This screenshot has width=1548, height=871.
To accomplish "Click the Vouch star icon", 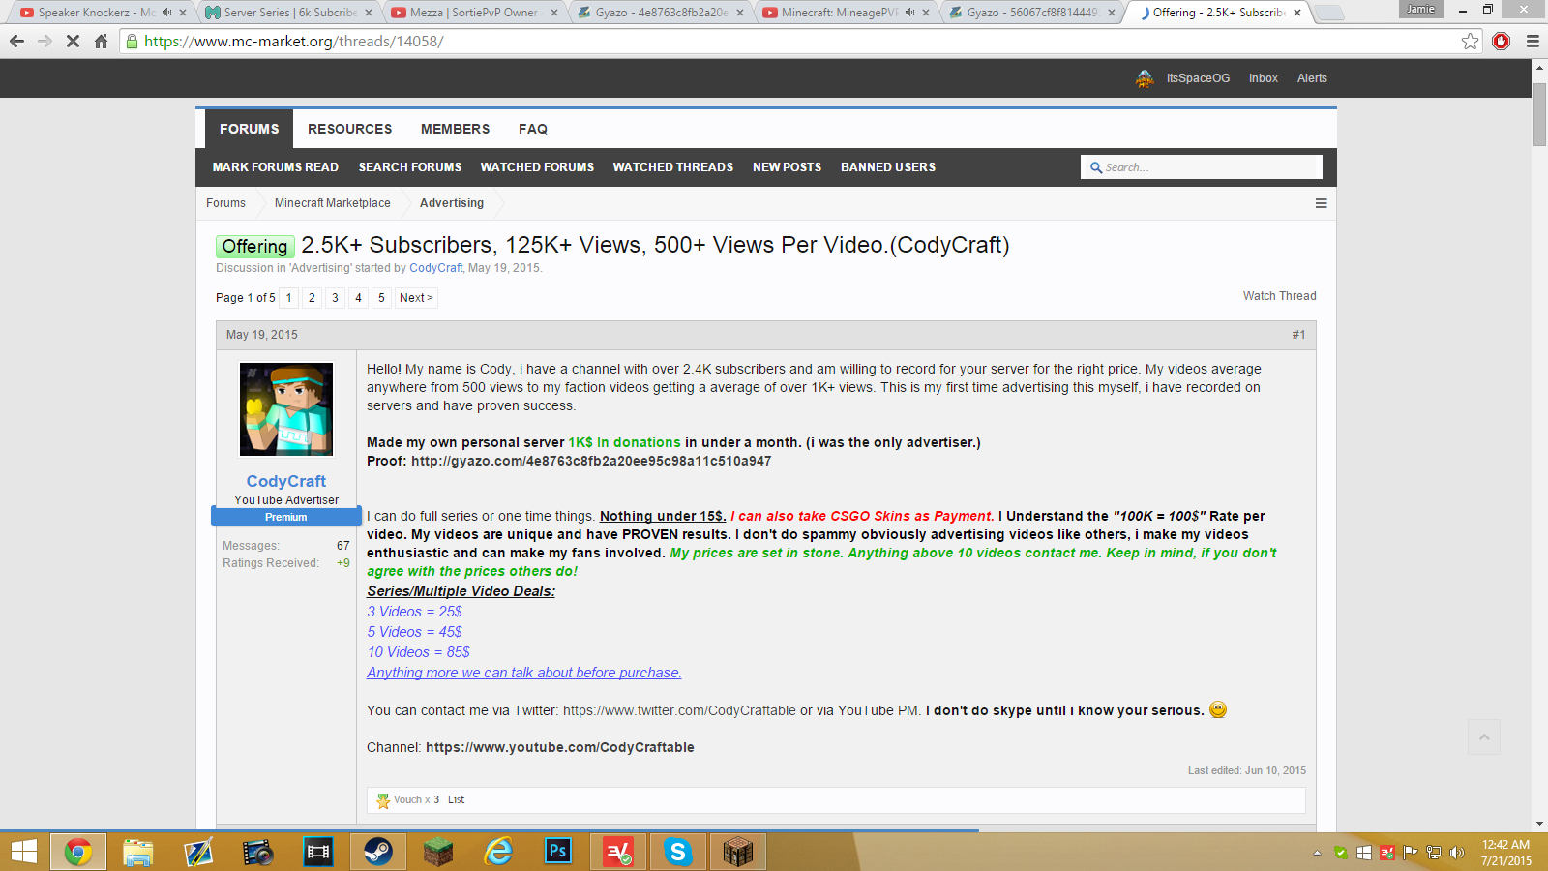I will point(383,800).
